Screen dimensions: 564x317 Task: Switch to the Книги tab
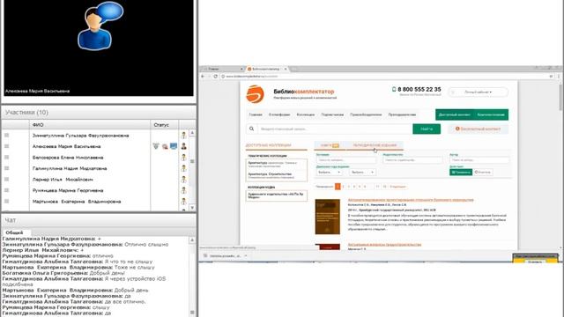tap(330, 145)
